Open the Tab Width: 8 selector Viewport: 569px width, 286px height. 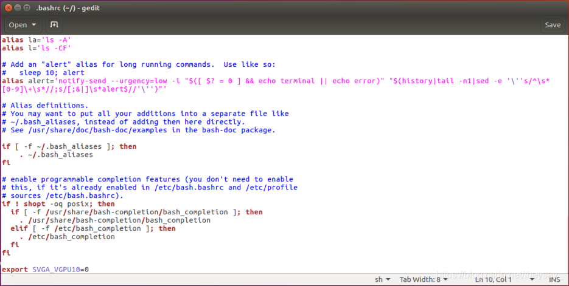[424, 279]
